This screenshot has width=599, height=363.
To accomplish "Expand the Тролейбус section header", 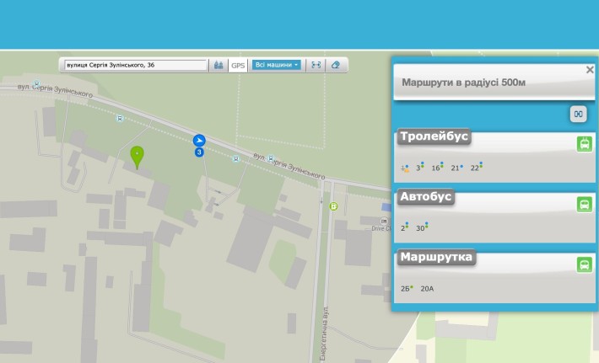I will tap(434, 136).
